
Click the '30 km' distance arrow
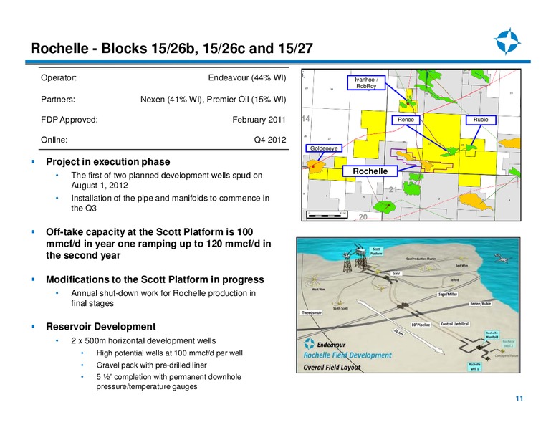click(x=401, y=327)
